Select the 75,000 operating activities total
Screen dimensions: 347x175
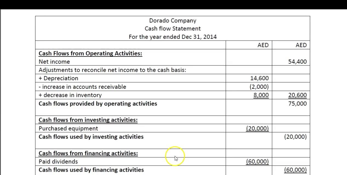pos(297,103)
